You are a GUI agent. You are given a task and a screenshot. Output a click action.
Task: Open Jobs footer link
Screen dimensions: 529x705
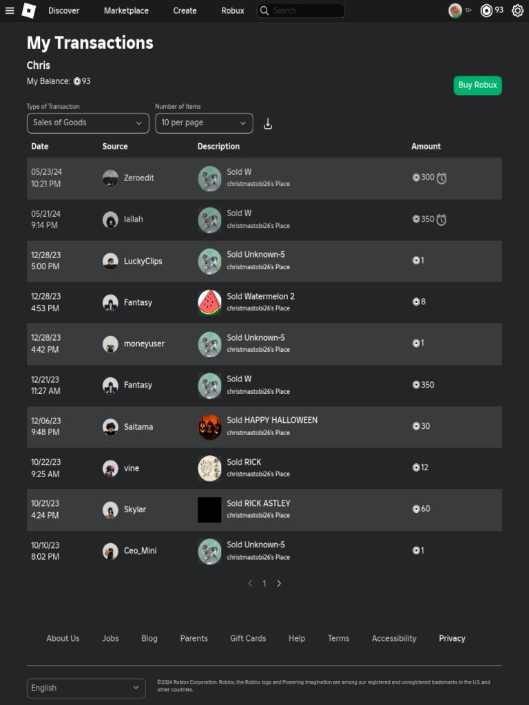[x=111, y=638]
